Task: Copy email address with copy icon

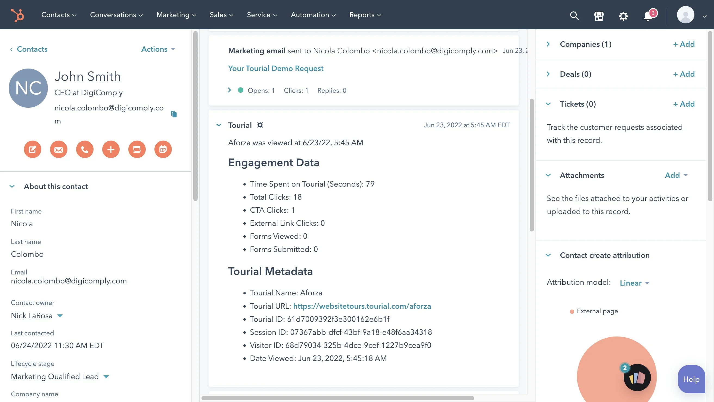Action: pyautogui.click(x=174, y=114)
